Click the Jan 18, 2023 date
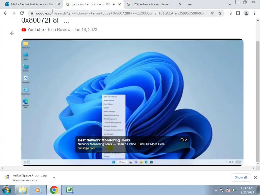 click(85, 29)
